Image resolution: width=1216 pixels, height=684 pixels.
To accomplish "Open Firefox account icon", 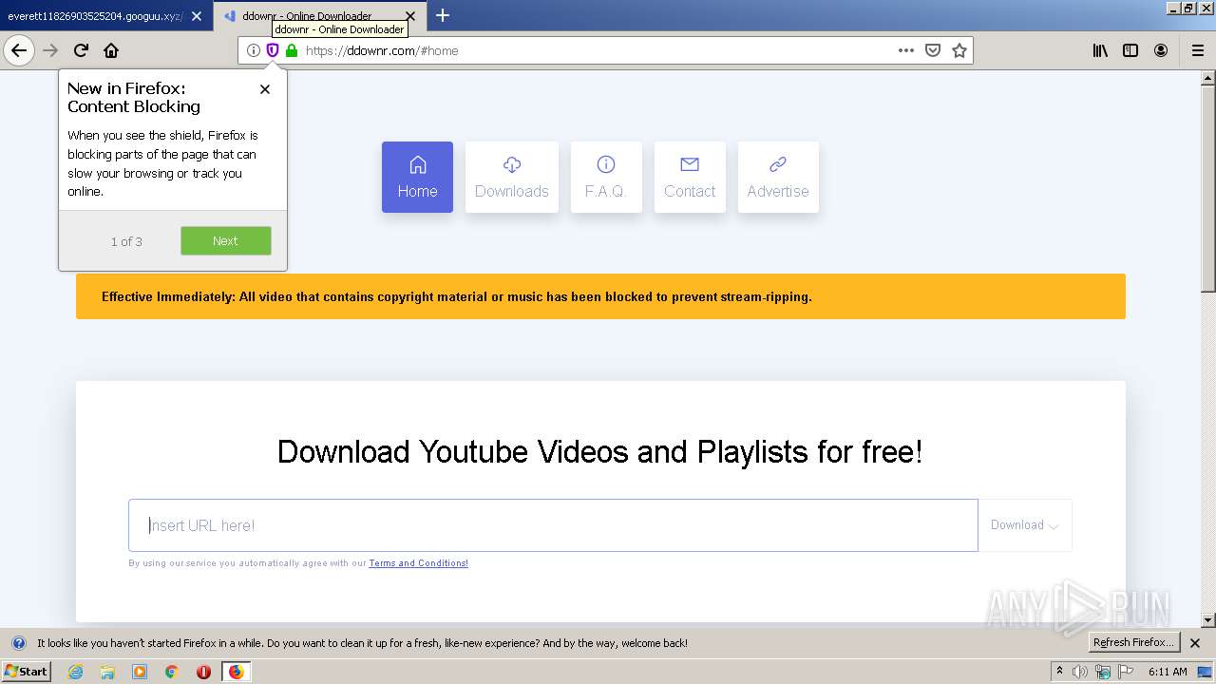I will click(1161, 50).
